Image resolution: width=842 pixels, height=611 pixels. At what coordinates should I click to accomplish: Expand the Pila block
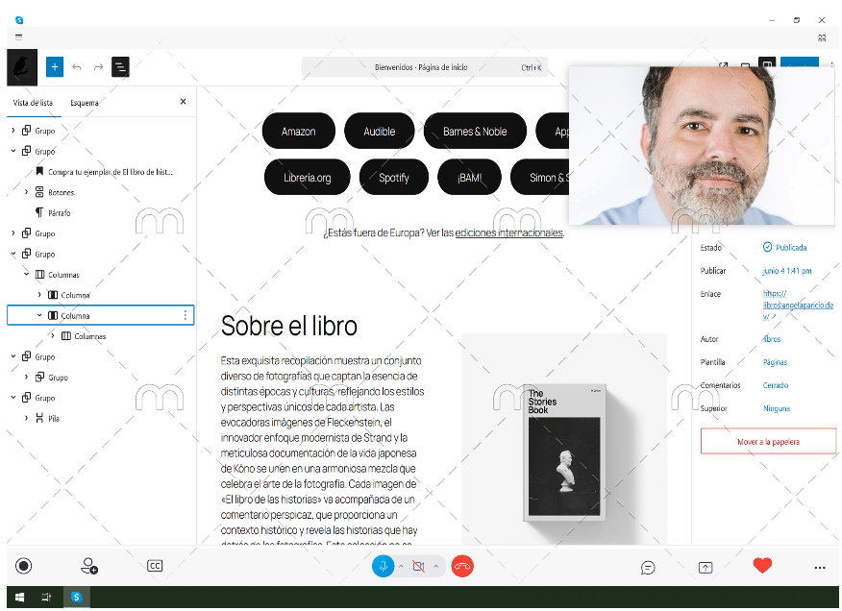pyautogui.click(x=26, y=418)
